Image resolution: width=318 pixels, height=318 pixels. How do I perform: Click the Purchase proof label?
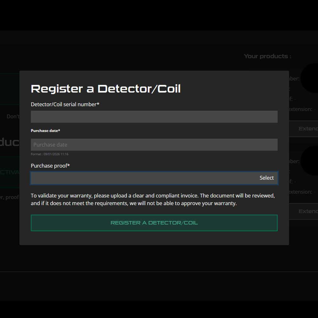50,166
